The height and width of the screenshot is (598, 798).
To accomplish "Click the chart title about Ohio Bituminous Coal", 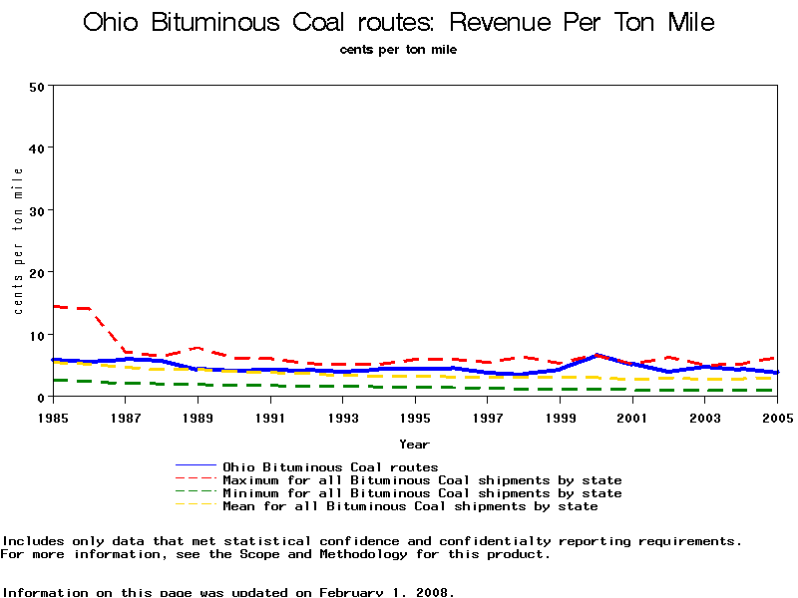I will [398, 22].
